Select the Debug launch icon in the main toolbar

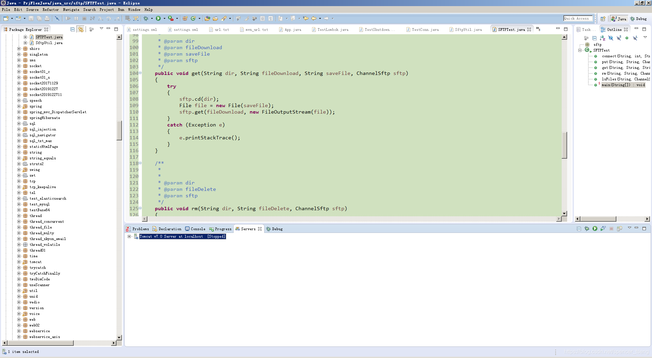click(146, 19)
